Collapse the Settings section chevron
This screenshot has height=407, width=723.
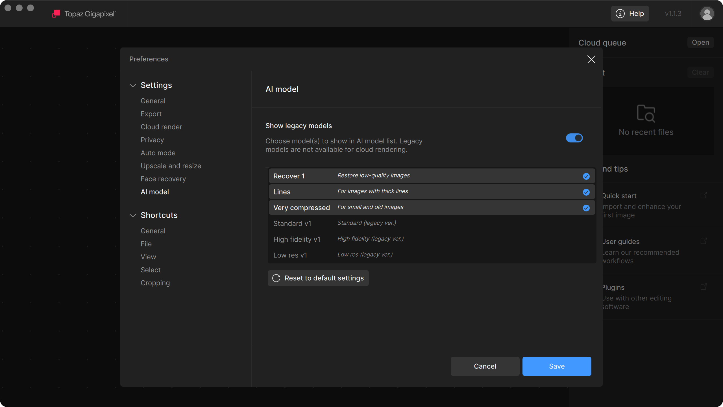pos(133,85)
